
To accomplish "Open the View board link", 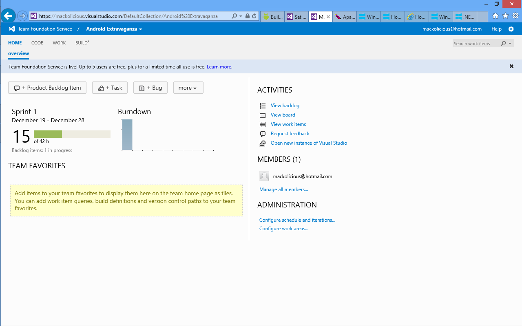I will (x=283, y=115).
